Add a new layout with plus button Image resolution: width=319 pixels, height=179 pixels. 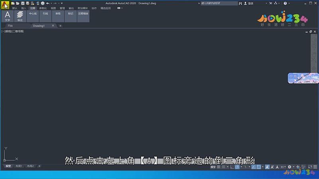tap(39, 166)
